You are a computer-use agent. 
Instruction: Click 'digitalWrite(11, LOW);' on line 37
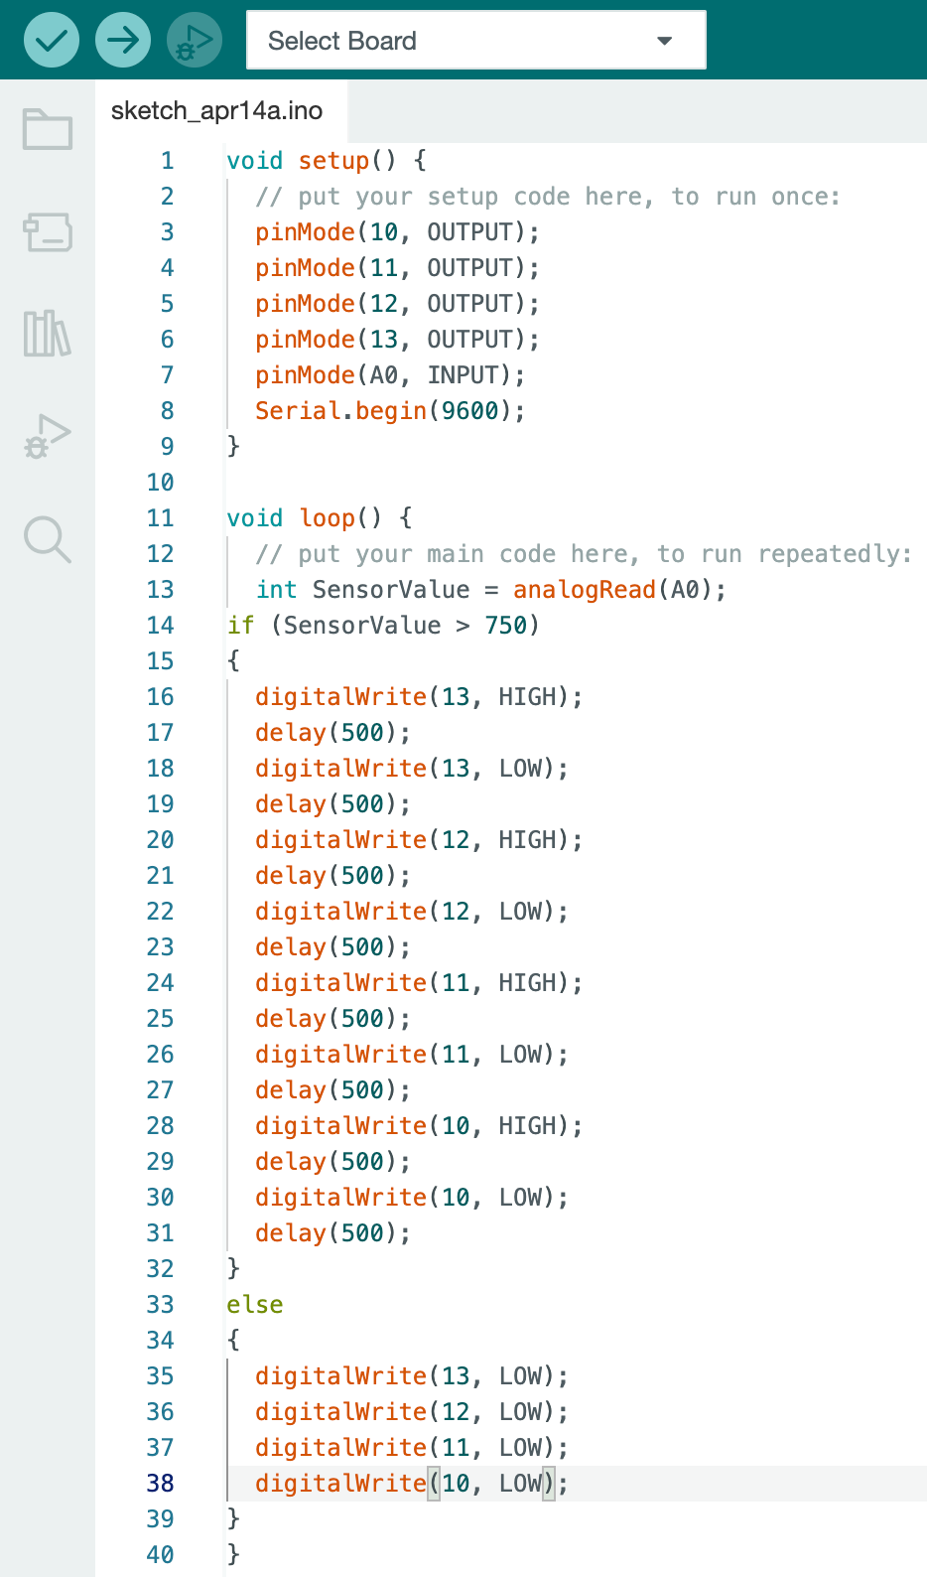tap(412, 1448)
